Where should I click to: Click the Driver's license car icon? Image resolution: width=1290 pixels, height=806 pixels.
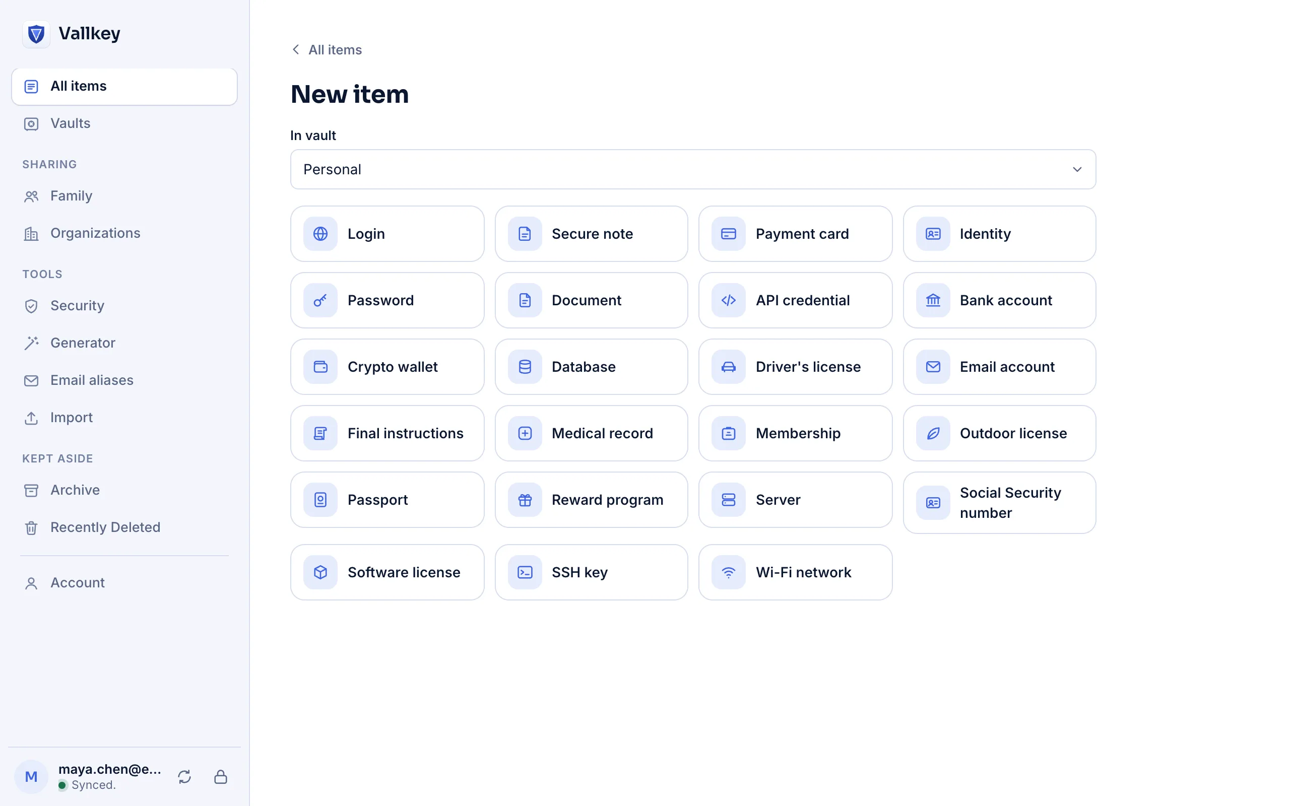[729, 367]
